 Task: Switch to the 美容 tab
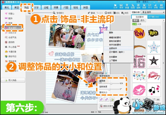coord(17,7)
